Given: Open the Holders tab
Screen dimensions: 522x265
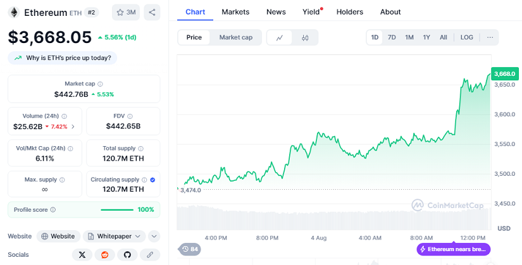Looking at the screenshot, I should (349, 12).
